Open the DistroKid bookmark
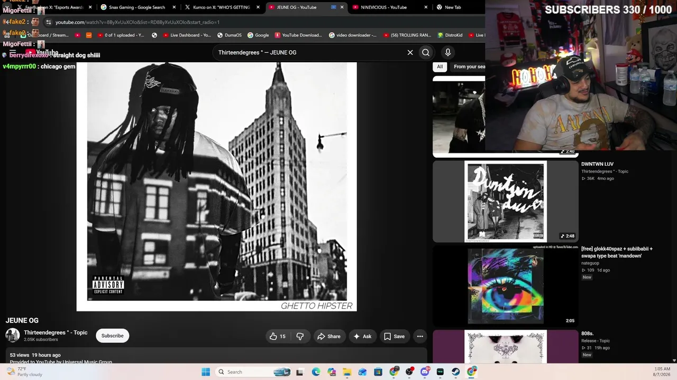Viewport: 677px width, 380px height. (x=450, y=35)
